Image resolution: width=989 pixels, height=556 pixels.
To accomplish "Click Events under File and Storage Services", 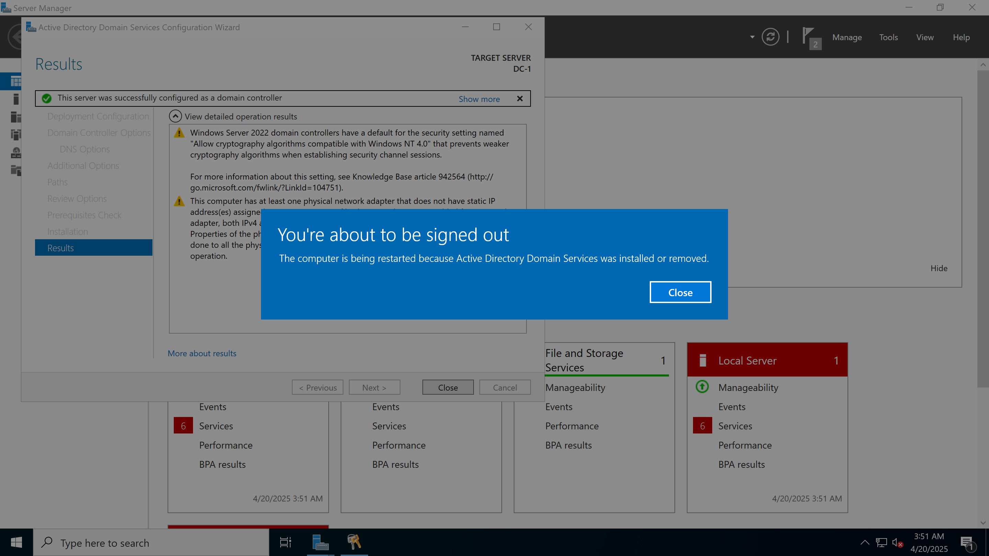I will click(x=559, y=407).
